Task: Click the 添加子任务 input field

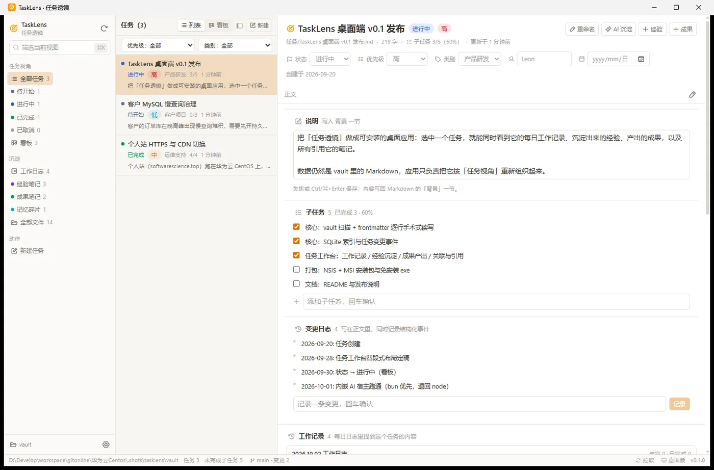Action: (496, 302)
